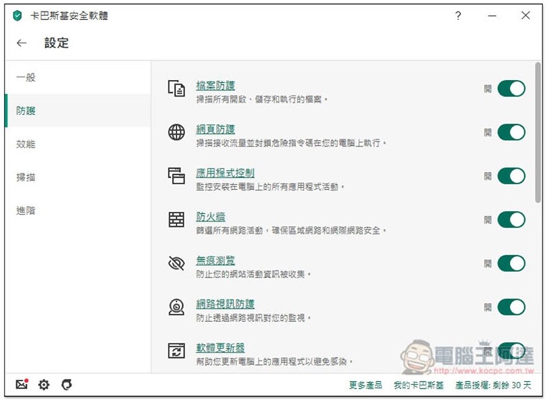Click the support agent headset icon
Viewport: 547px width, 401px height.
(x=67, y=385)
